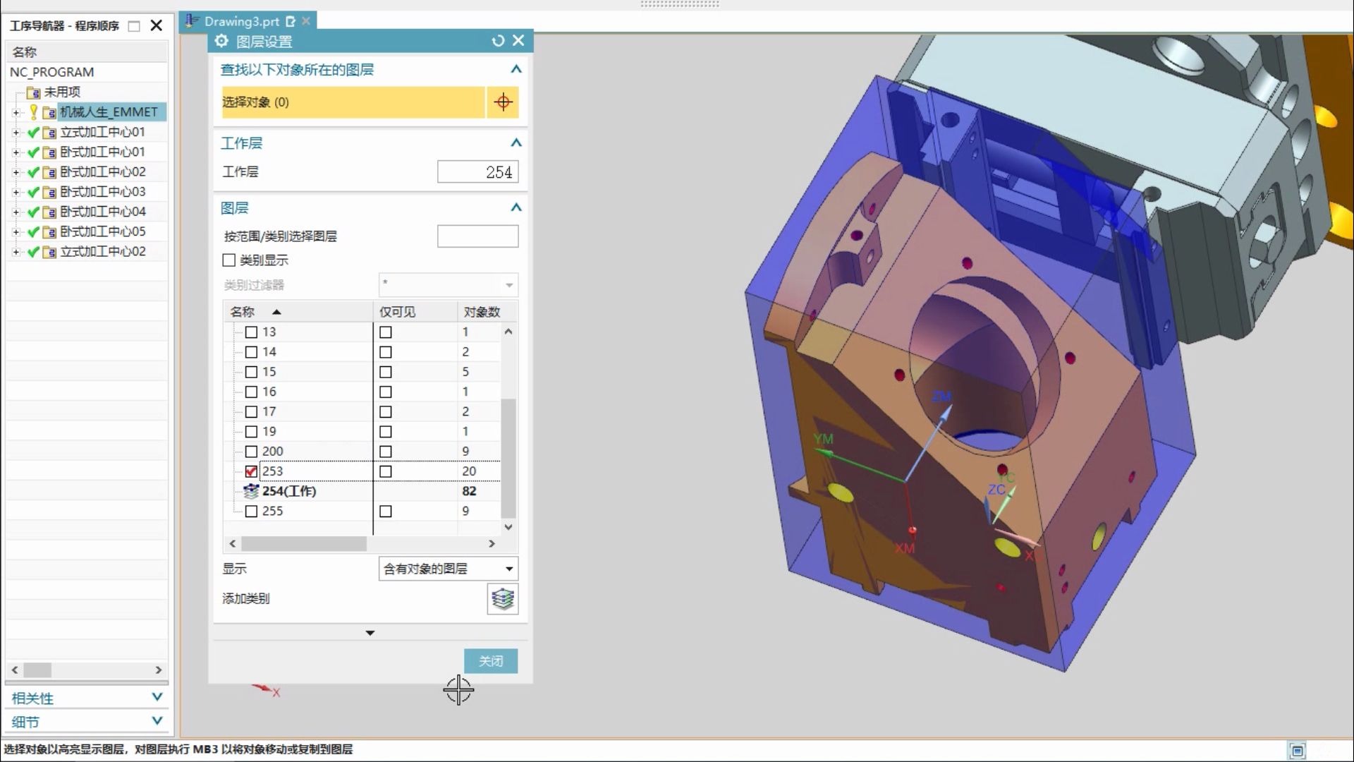Expand the 相关性 panel
The image size is (1354, 762).
pos(157,697)
